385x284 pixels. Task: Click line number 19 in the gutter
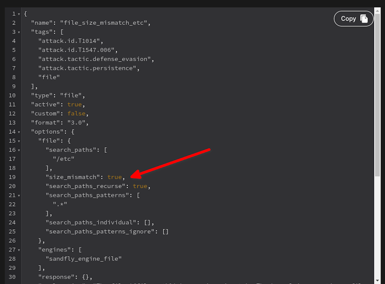pyautogui.click(x=12, y=177)
